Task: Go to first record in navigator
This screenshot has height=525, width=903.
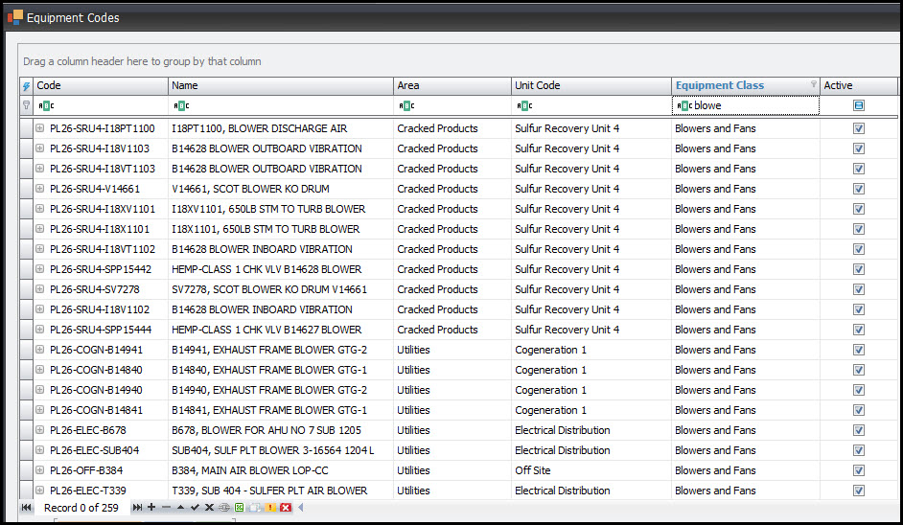Action: tap(27, 507)
